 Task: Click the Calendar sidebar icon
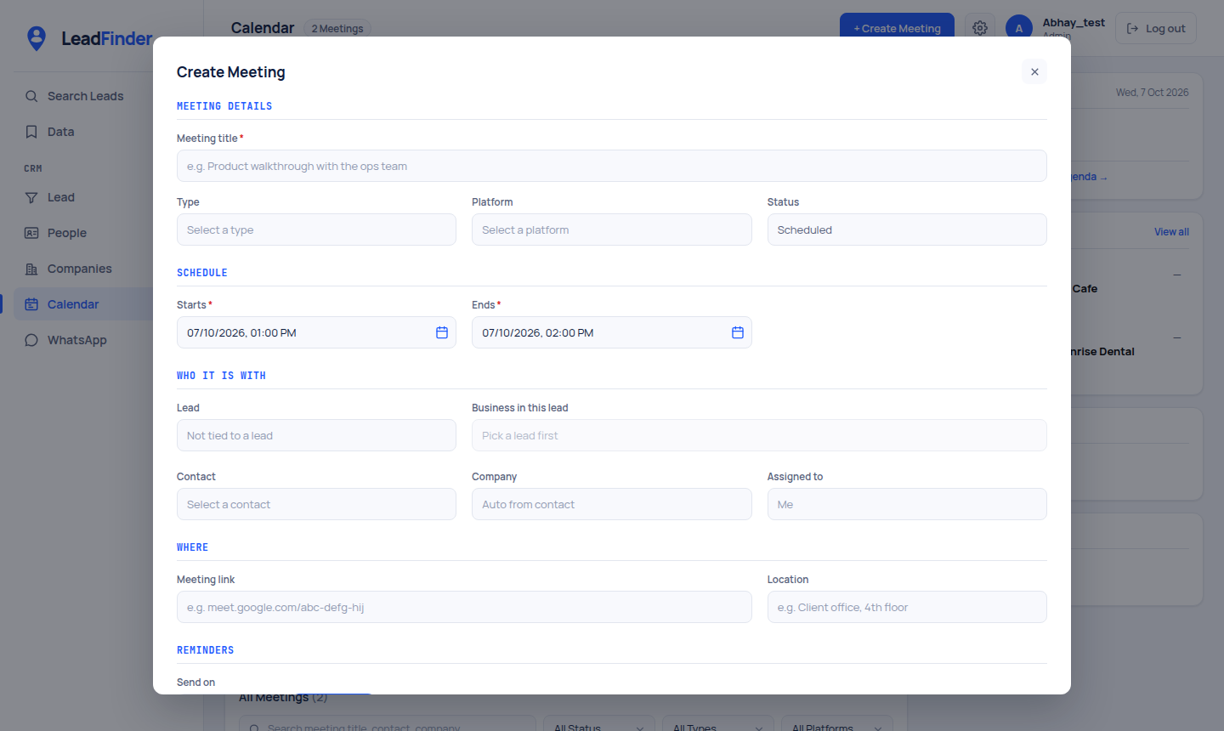(31, 304)
